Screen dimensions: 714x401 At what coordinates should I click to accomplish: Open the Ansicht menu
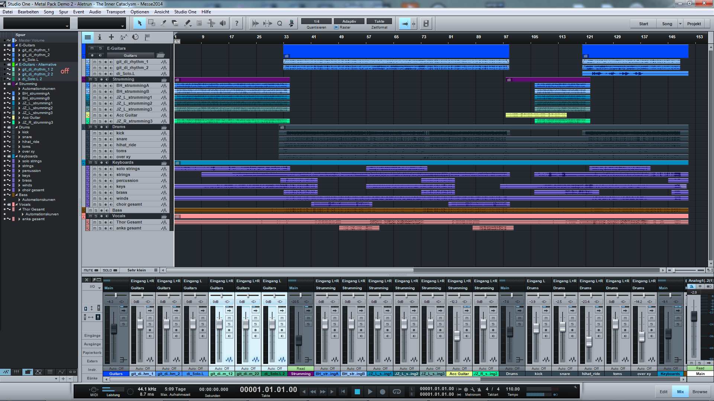click(x=162, y=12)
